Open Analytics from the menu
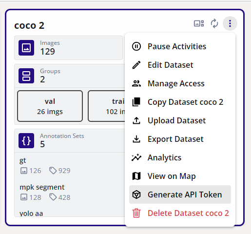The width and height of the screenshot is (251, 234). pyautogui.click(x=180, y=157)
